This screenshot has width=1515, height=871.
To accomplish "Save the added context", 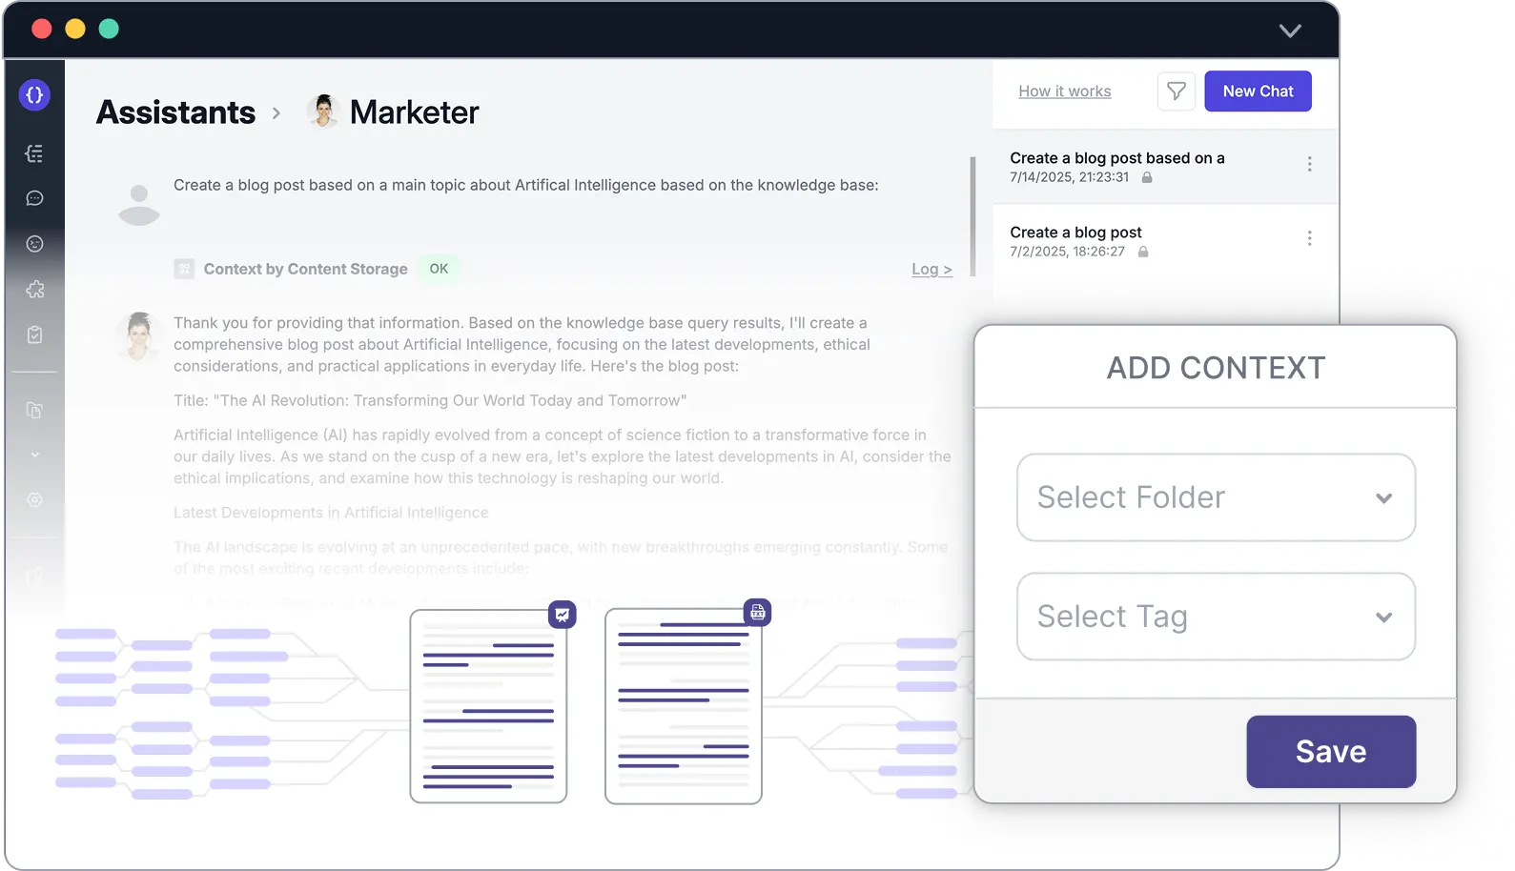I will [x=1331, y=752].
